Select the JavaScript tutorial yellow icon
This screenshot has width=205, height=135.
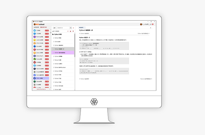[35, 40]
